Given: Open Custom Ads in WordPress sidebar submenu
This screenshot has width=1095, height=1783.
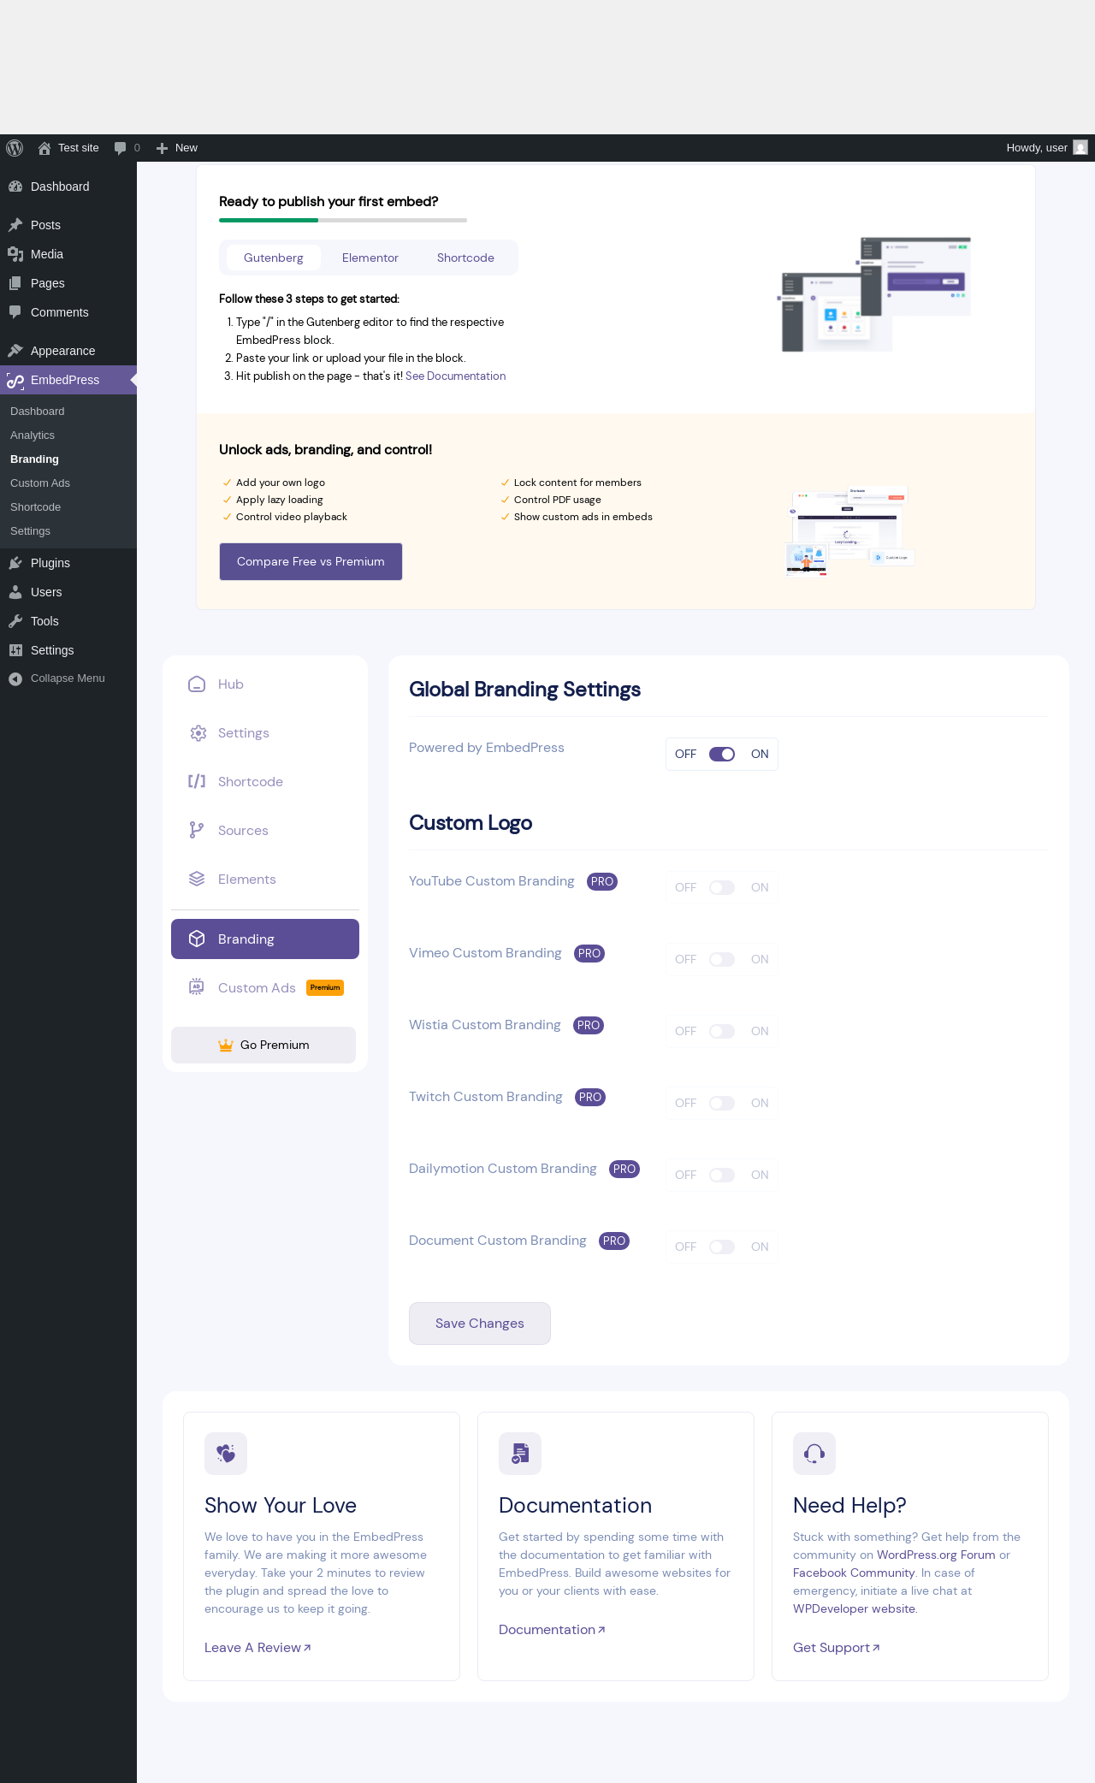Looking at the screenshot, I should tap(40, 483).
